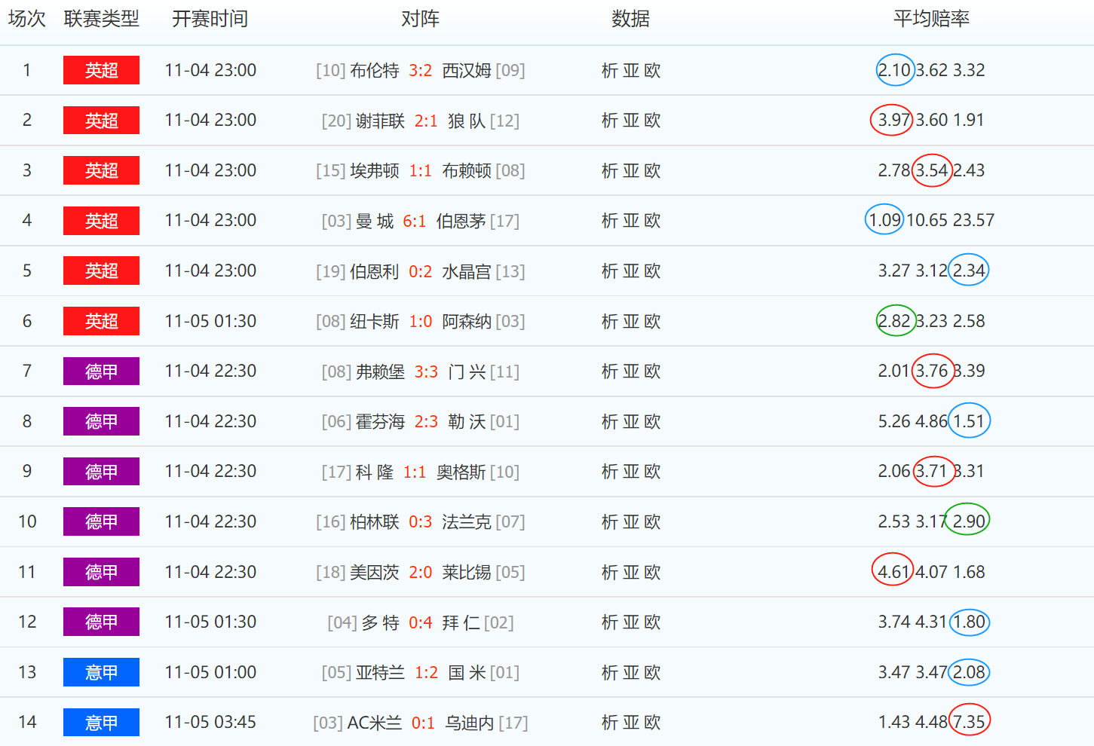Click the 德甲 tag beside 多特 match

(101, 622)
